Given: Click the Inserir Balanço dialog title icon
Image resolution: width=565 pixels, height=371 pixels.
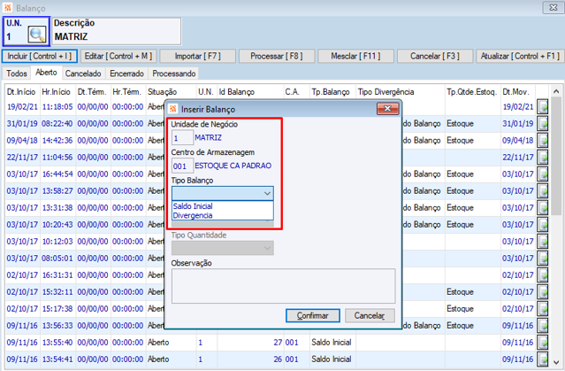Looking at the screenshot, I should tap(173, 109).
